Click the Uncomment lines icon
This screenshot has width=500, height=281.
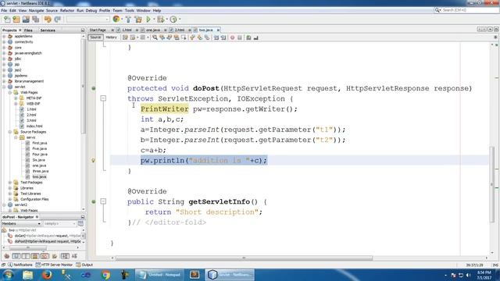[255, 37]
